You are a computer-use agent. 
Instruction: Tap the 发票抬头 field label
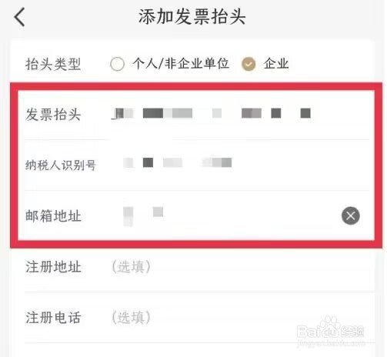click(53, 114)
